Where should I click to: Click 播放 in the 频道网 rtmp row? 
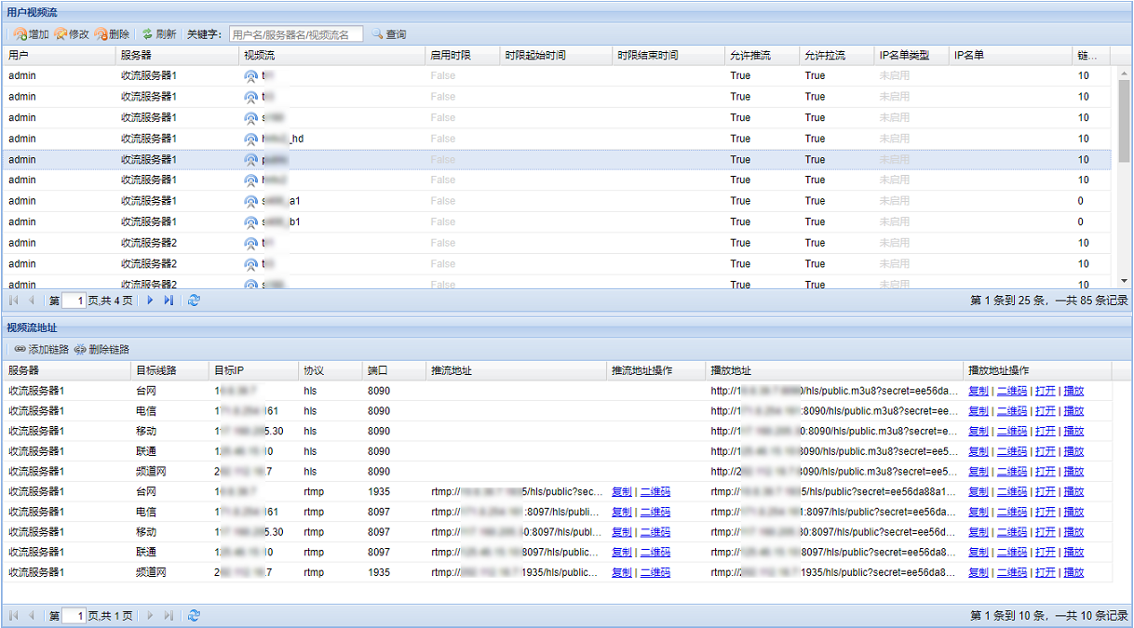pos(1073,572)
